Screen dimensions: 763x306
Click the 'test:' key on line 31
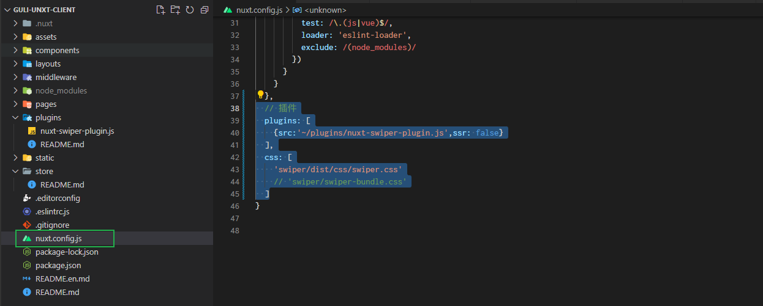point(313,23)
